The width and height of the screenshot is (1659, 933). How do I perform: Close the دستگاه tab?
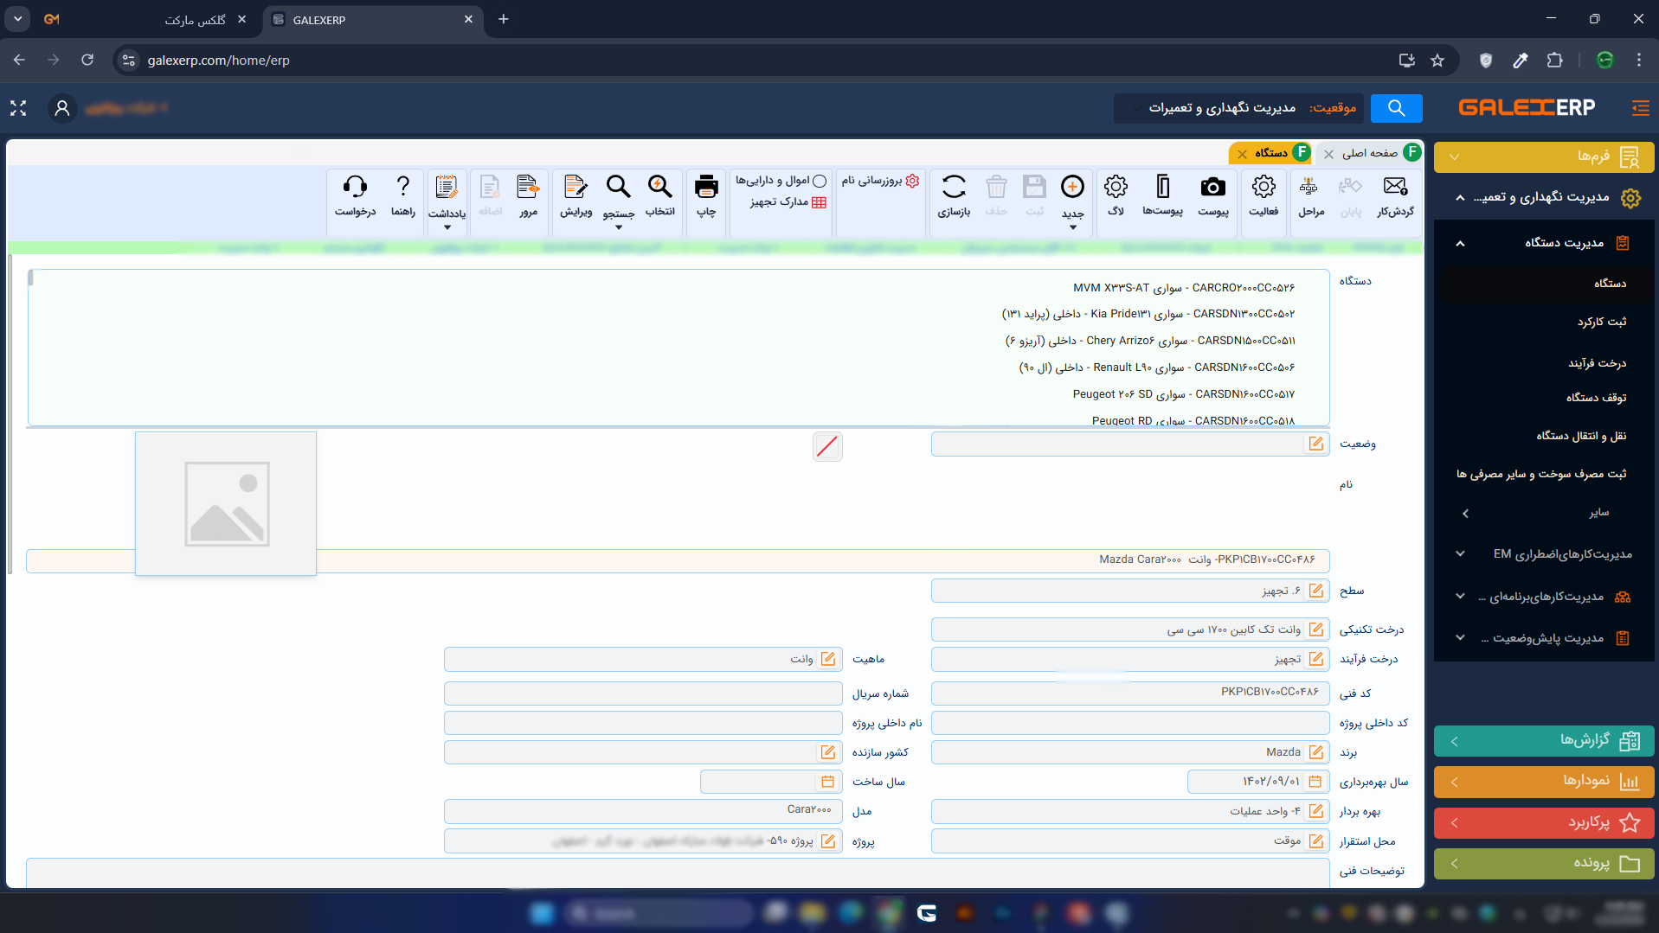[x=1242, y=154]
